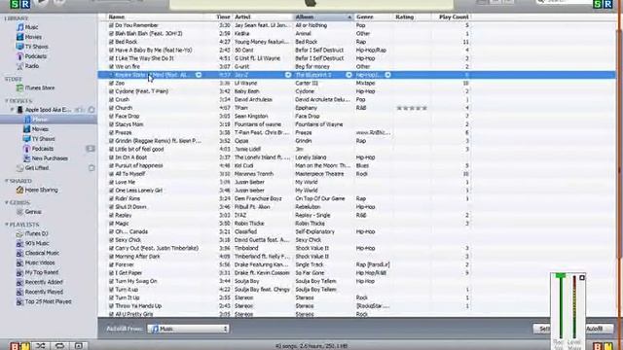Collapse the Apple Spod device tree

pos(13,110)
